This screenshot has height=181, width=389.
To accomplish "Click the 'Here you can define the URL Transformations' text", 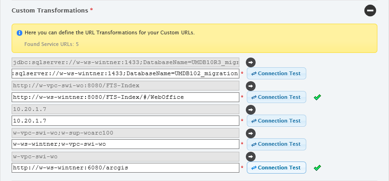I will point(110,32).
